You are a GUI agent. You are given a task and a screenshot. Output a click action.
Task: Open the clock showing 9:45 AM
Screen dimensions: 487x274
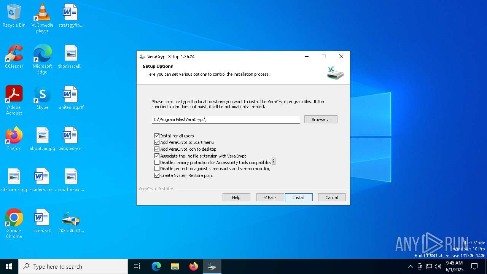[454, 266]
